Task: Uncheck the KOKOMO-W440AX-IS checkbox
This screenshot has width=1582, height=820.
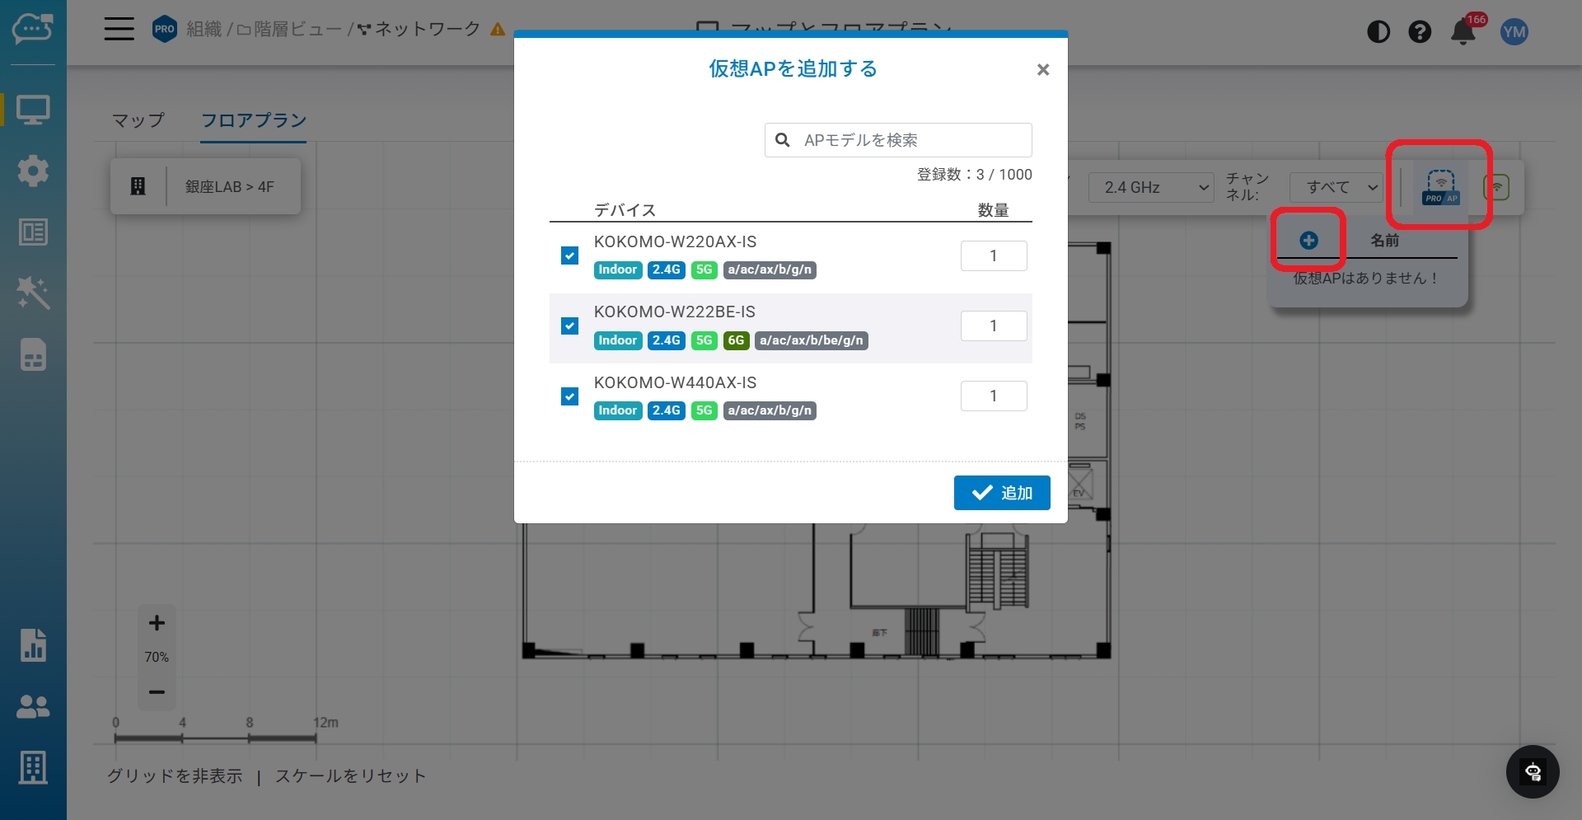Action: click(569, 396)
